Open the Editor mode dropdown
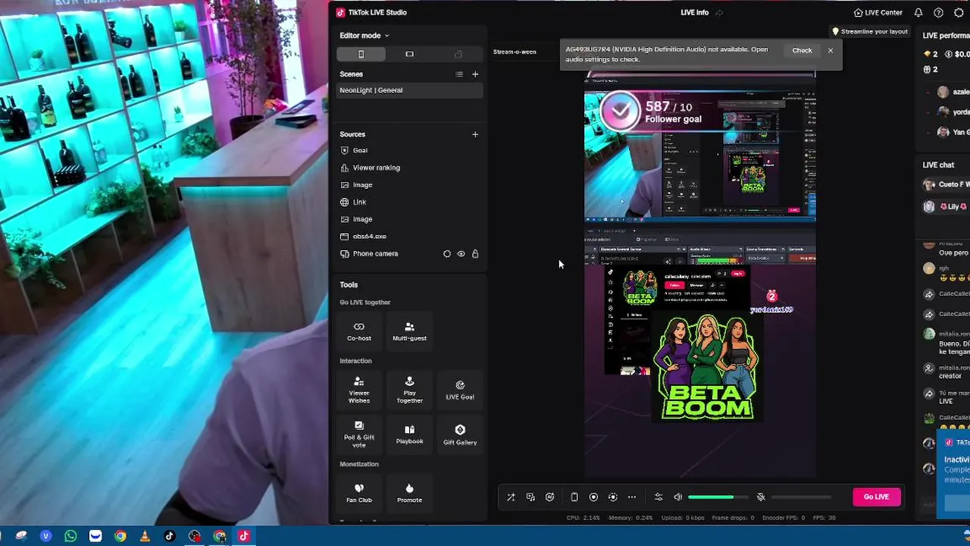Viewport: 970px width, 546px height. point(364,36)
